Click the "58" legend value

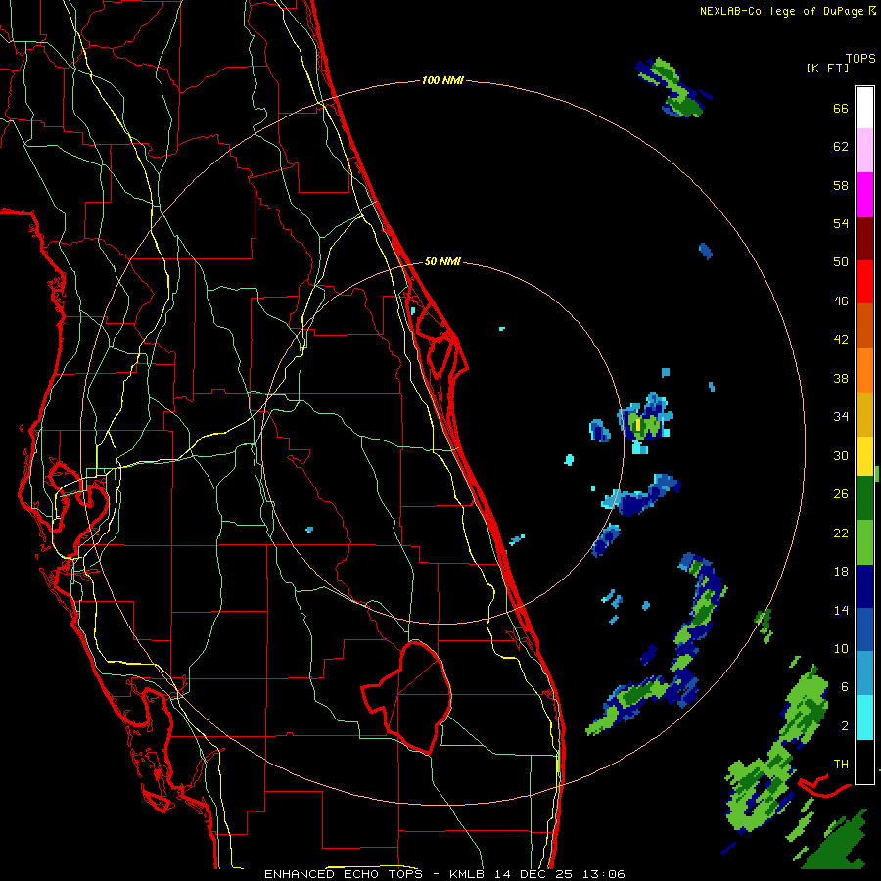841,186
